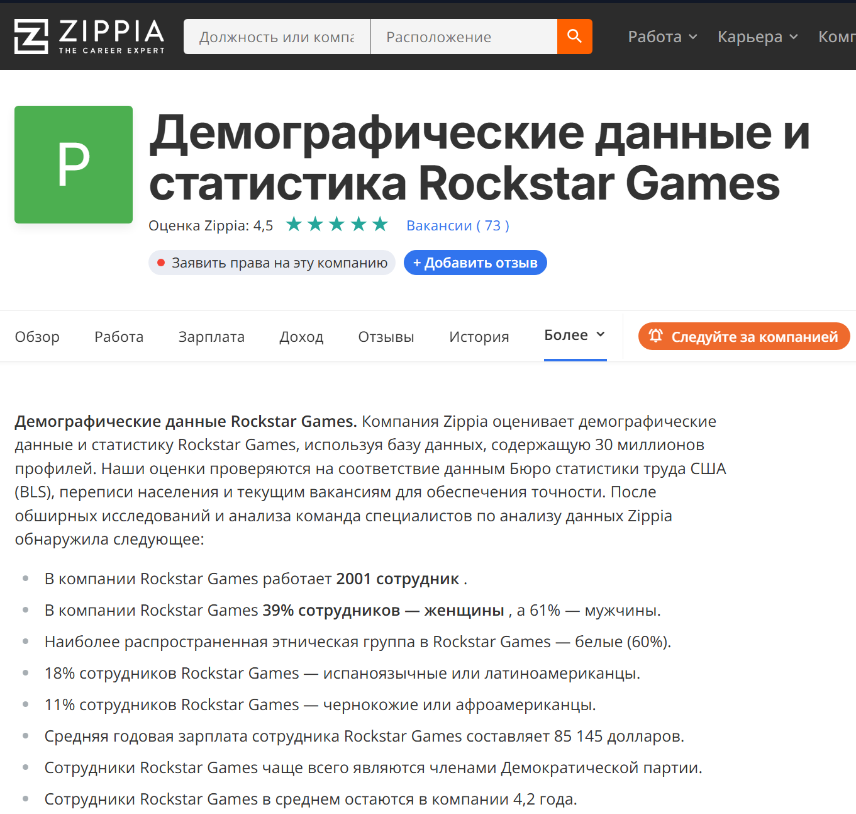
Task: Click the five-star Zippia rating
Action: coord(336,224)
